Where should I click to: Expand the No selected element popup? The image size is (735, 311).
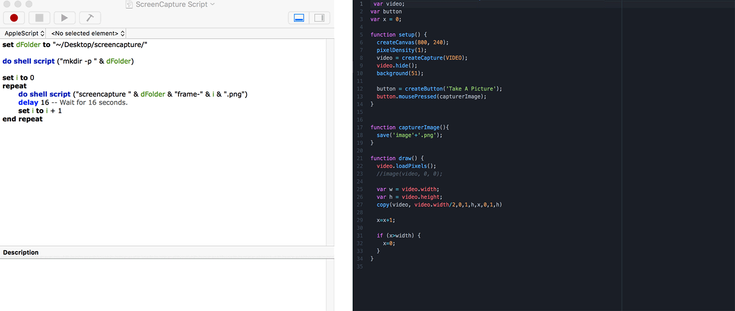tap(88, 33)
